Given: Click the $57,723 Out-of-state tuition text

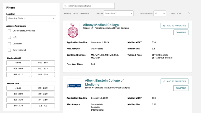Looking at the screenshot, I should (x=162, y=58).
